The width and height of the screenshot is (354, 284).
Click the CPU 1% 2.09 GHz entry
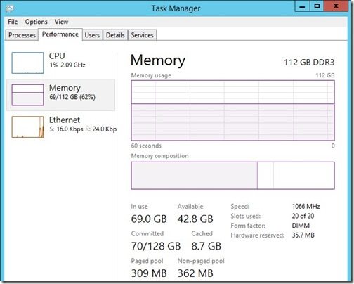(67, 60)
